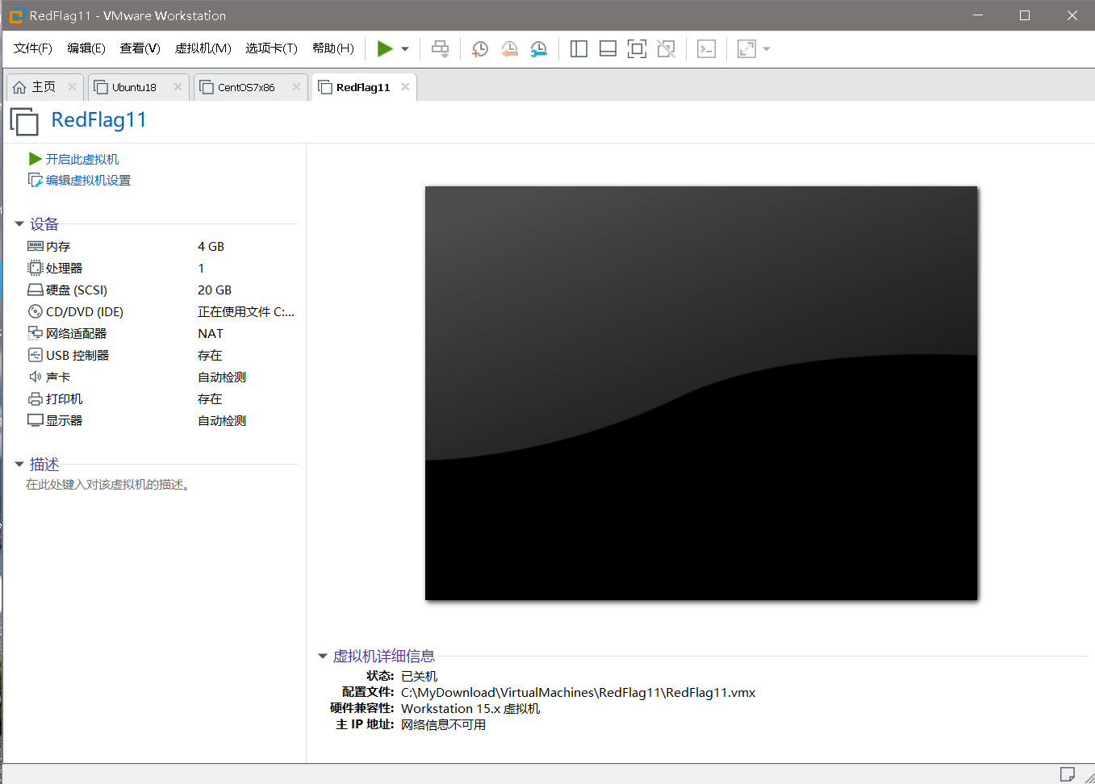This screenshot has width=1095, height=784.
Task: Toggle the library sidebar view icon
Action: coord(579,49)
